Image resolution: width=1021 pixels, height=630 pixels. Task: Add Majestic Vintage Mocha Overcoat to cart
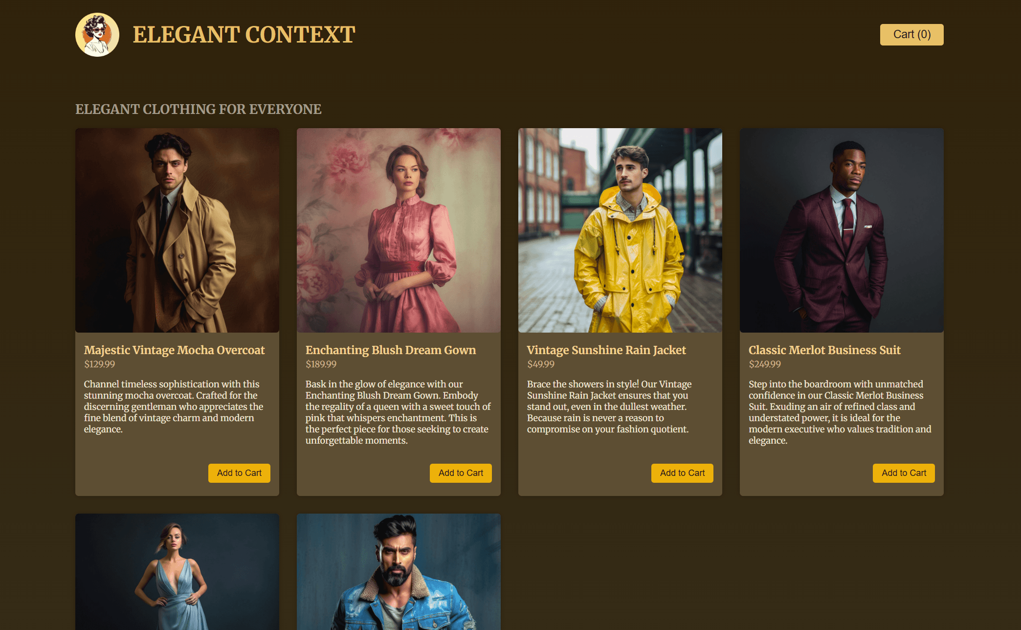(239, 473)
